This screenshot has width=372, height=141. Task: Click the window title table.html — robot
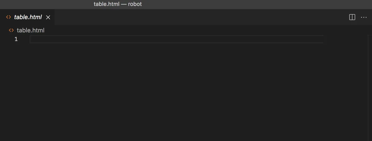(118, 4)
